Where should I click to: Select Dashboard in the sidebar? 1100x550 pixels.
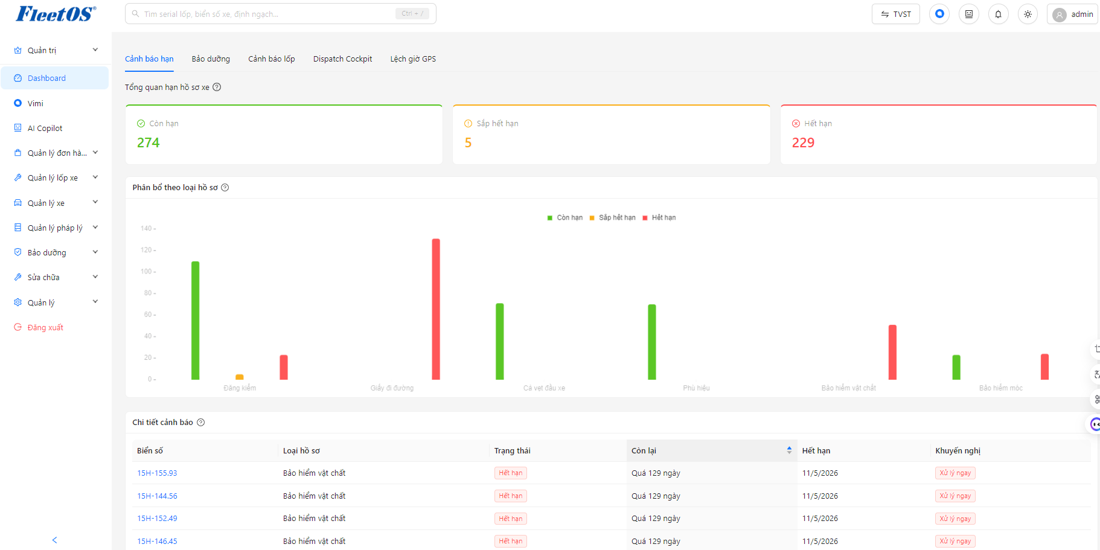point(55,78)
